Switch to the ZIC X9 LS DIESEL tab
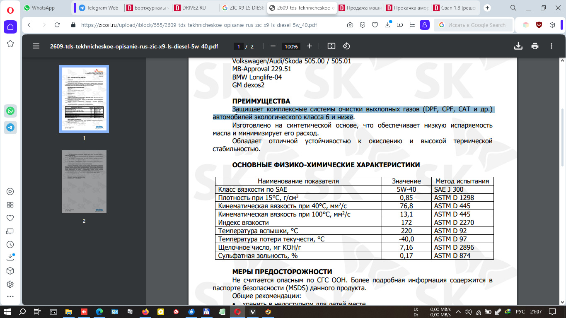The height and width of the screenshot is (318, 566). tap(242, 7)
